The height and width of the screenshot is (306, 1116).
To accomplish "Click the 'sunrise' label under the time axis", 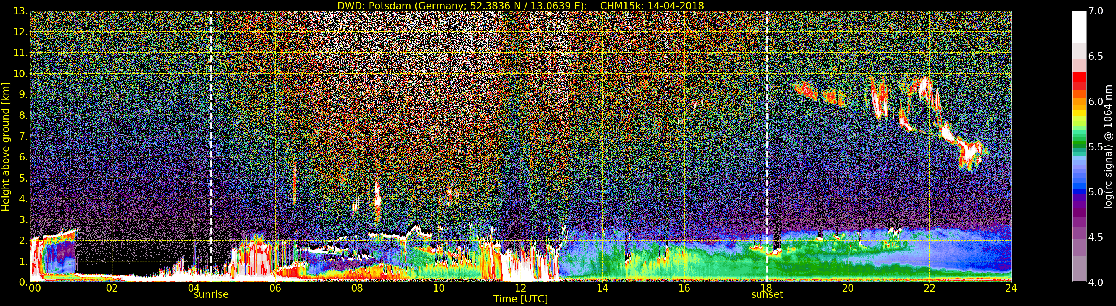I will [211, 295].
